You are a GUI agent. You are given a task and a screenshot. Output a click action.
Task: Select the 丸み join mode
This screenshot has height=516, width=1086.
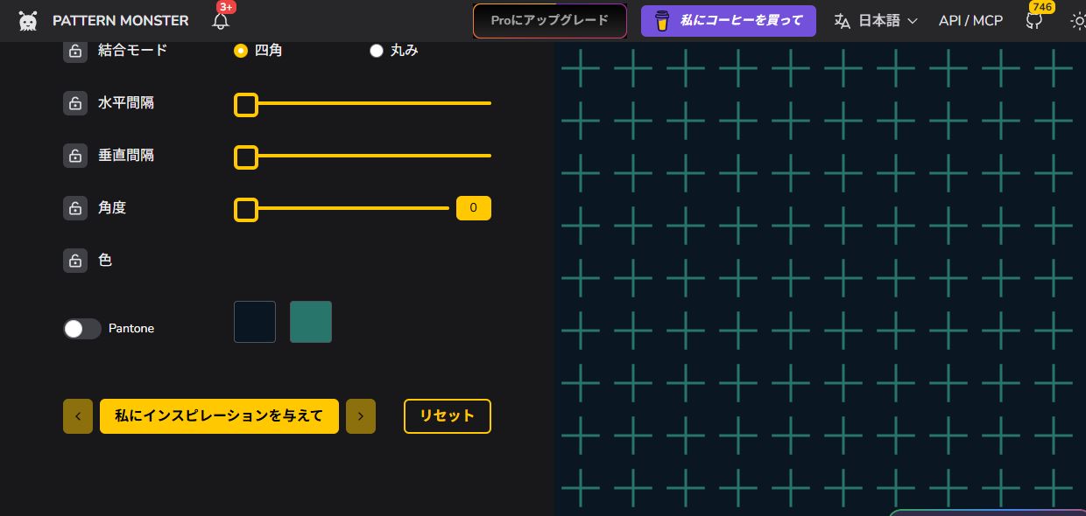tap(377, 51)
